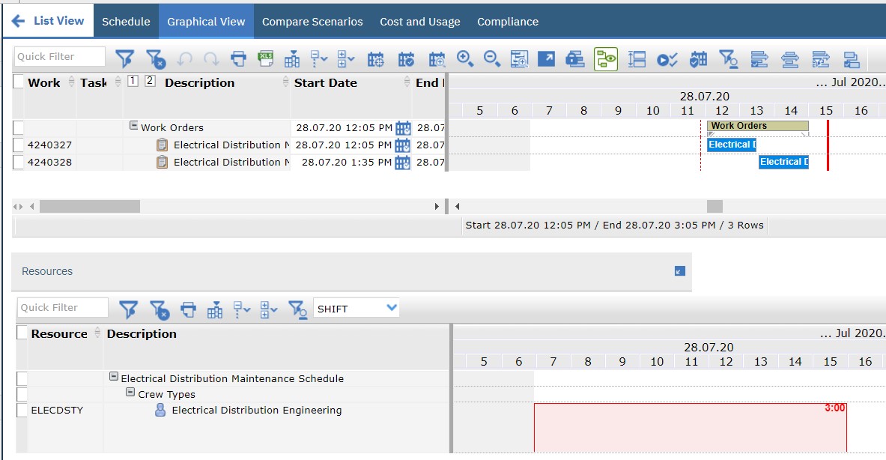This screenshot has width=886, height=460.
Task: Clear all applied filters
Action: point(155,58)
